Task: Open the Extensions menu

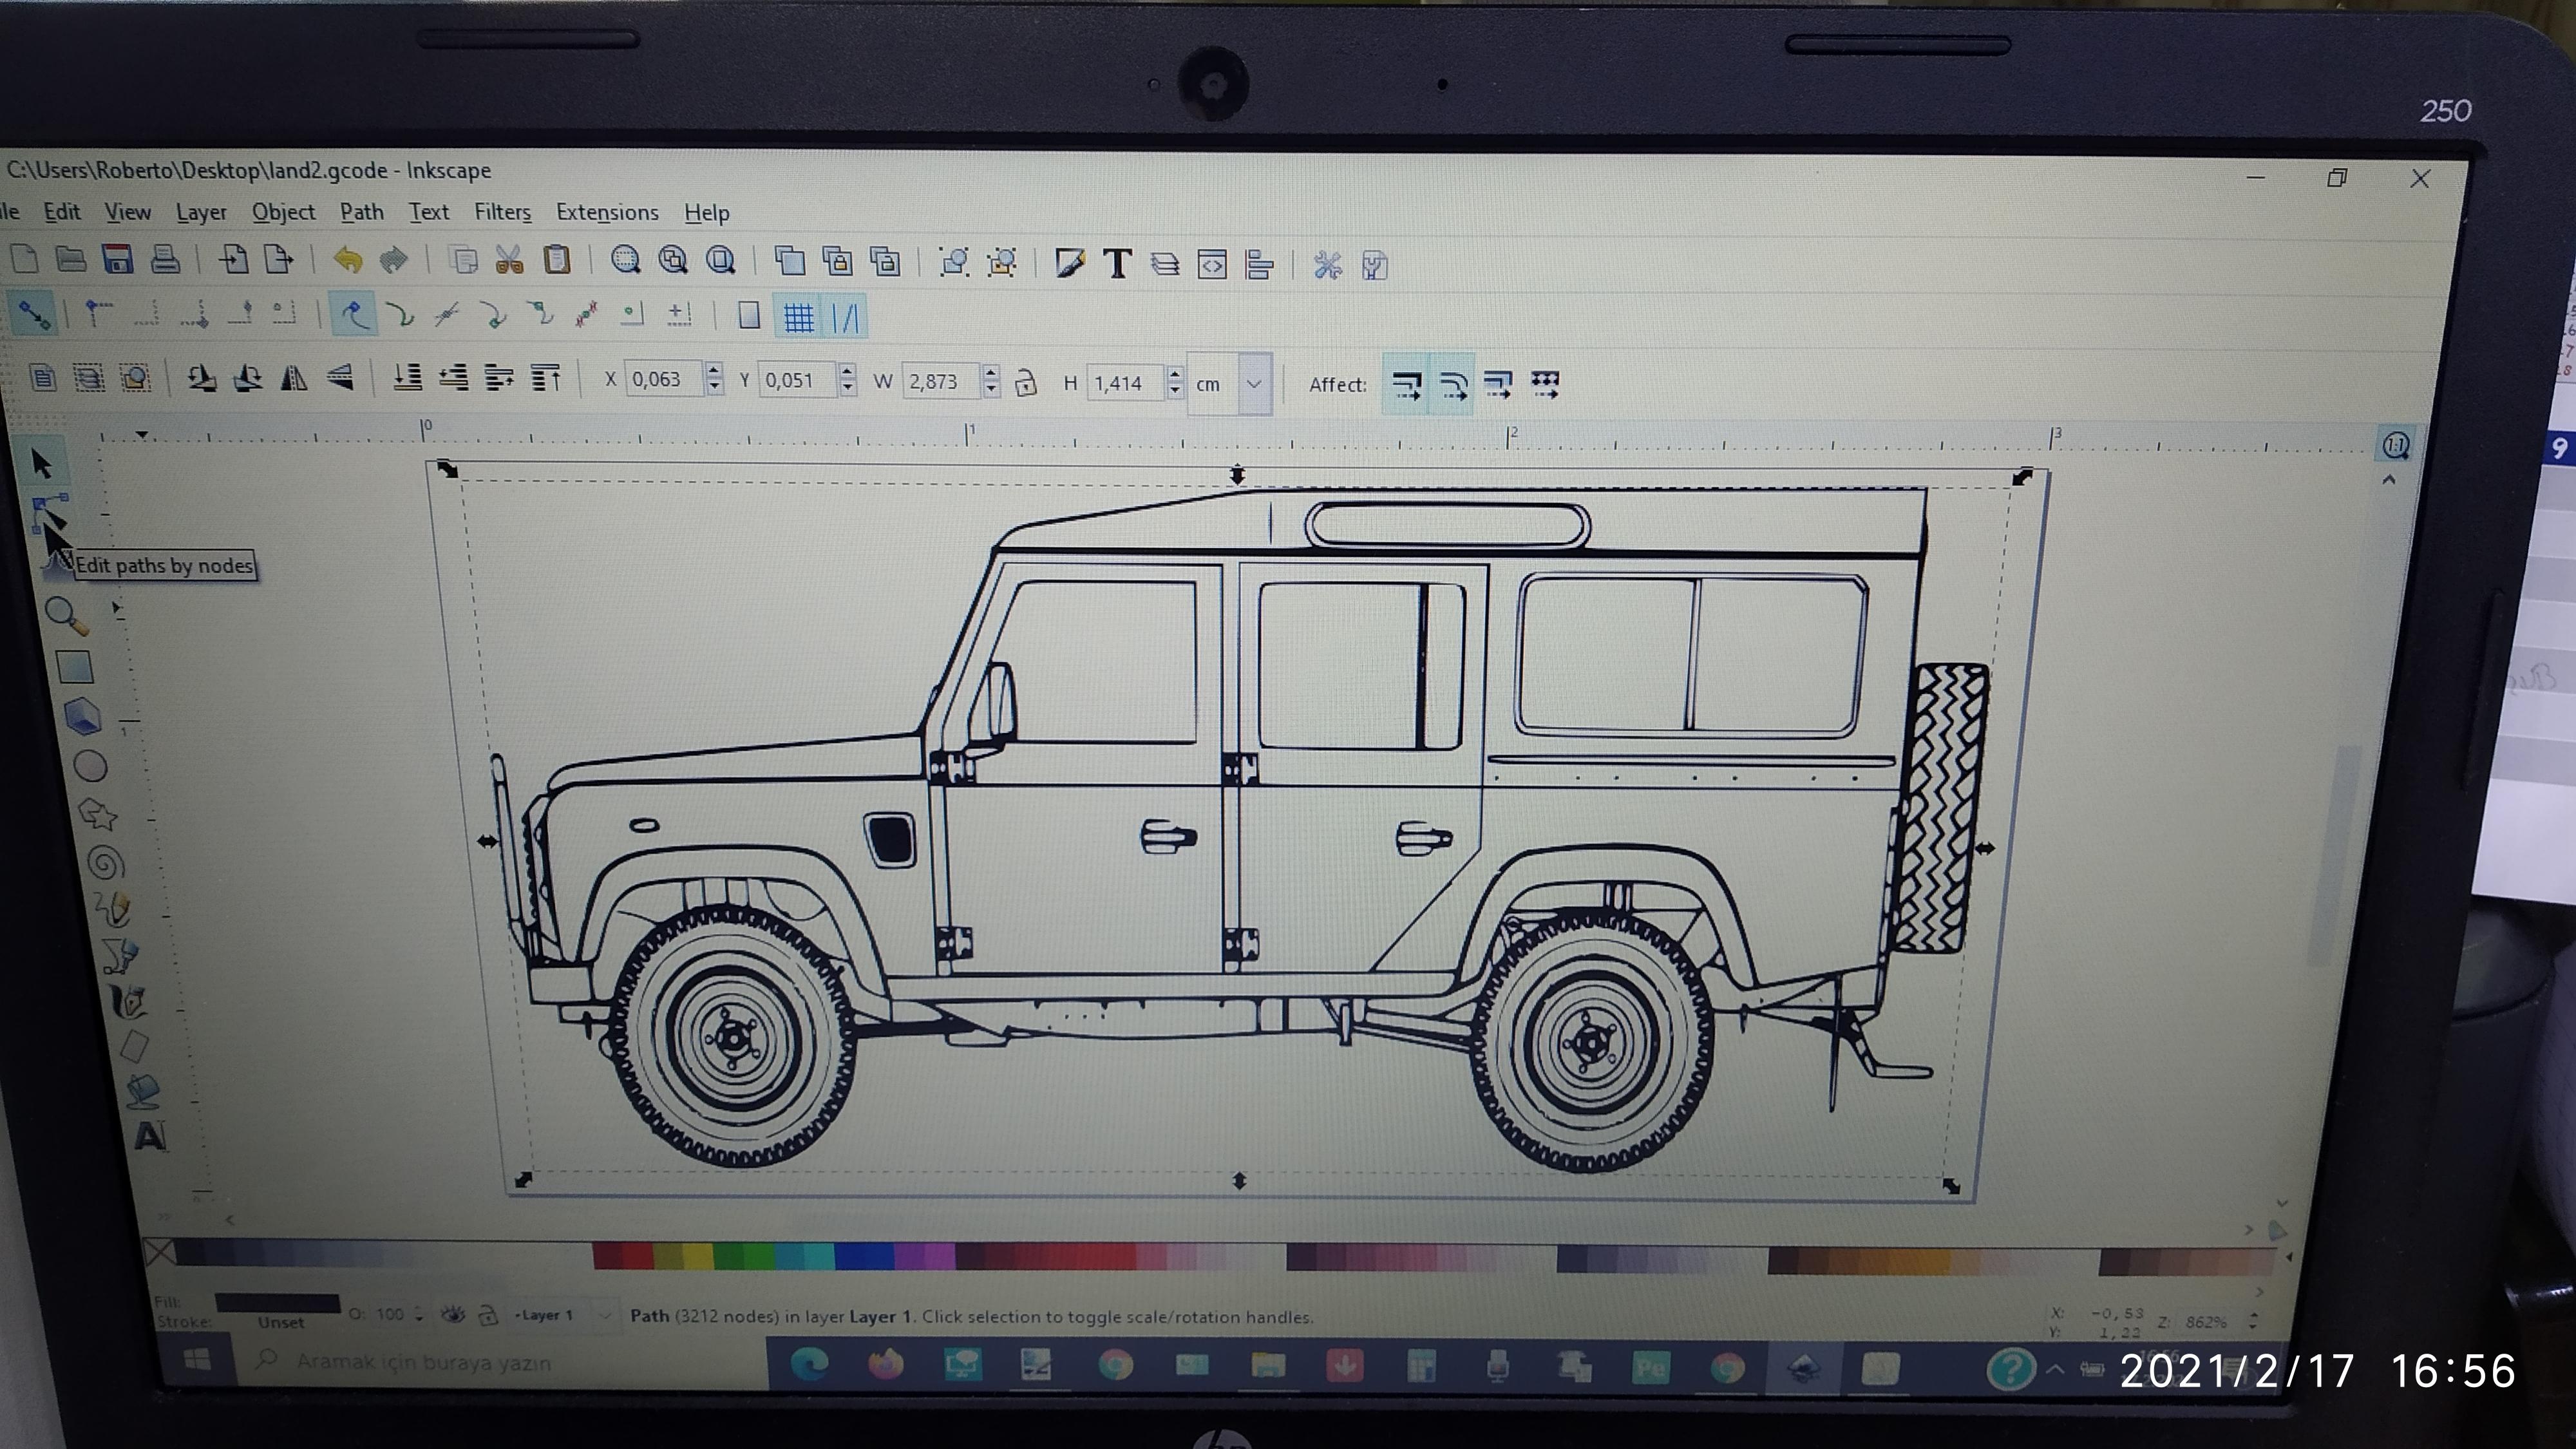Action: 607,212
